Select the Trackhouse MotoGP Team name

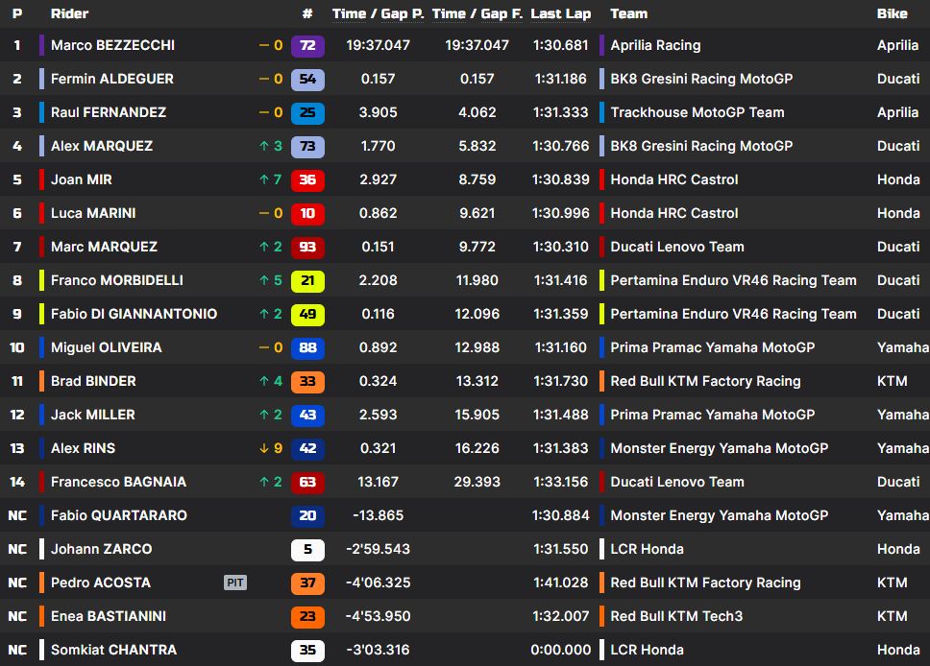tap(697, 112)
